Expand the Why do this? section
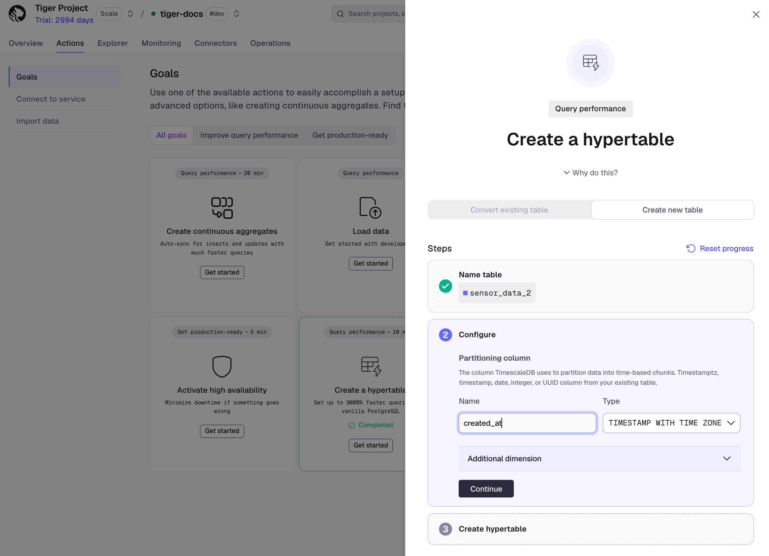Image resolution: width=769 pixels, height=556 pixels. click(x=590, y=173)
